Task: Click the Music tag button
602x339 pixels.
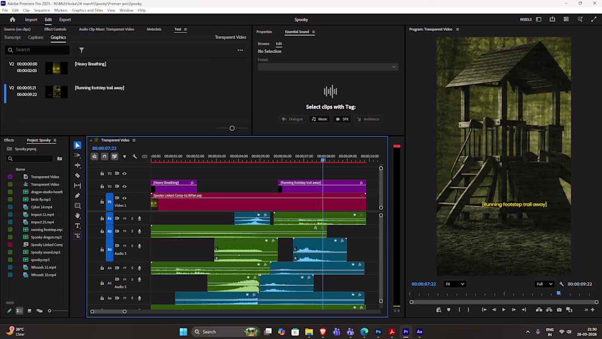Action: coord(320,119)
